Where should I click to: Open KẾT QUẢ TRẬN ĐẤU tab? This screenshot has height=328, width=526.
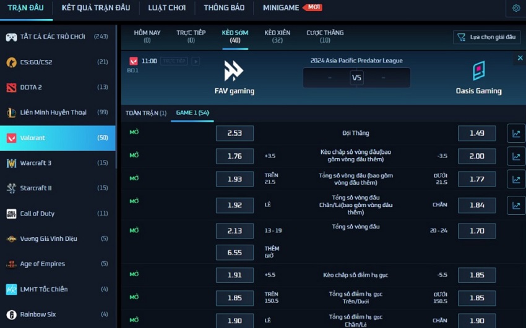tap(96, 7)
